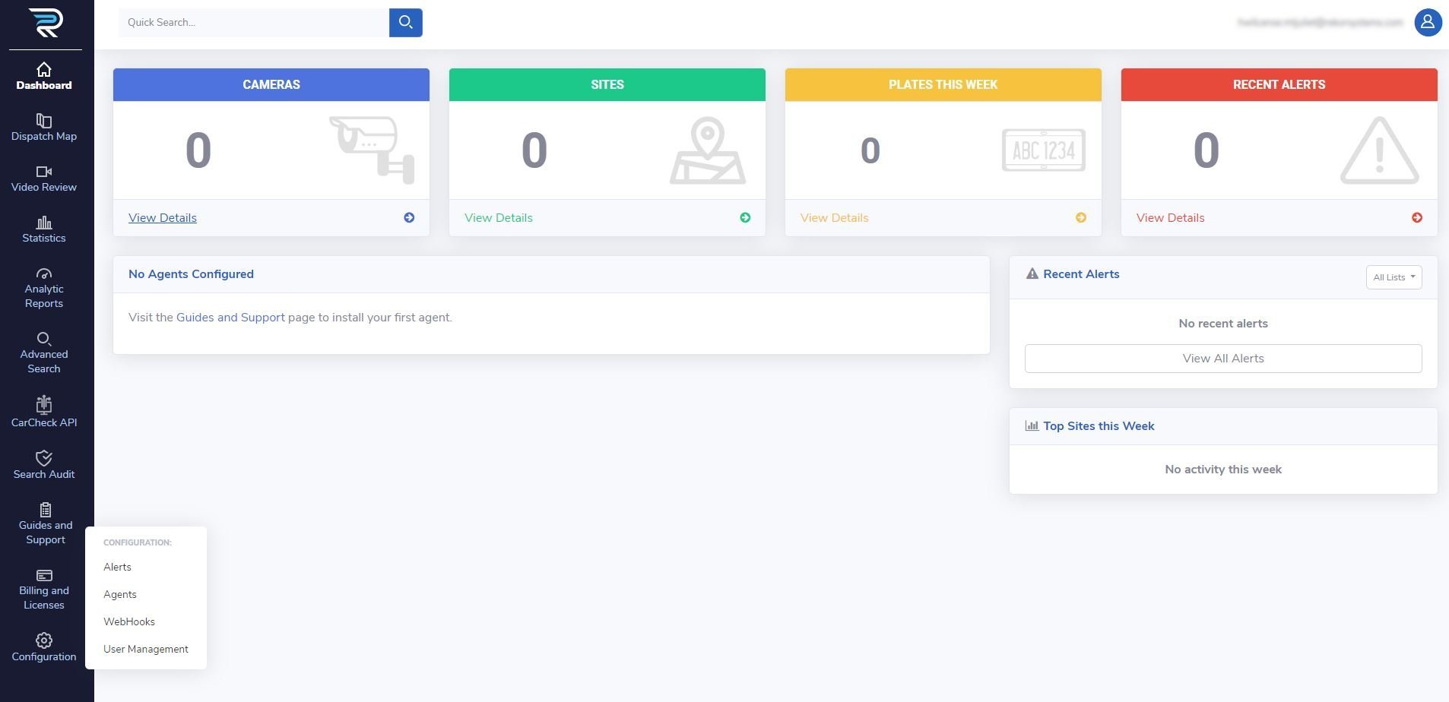
Task: Open the user profile avatar icon
Action: [1427, 23]
